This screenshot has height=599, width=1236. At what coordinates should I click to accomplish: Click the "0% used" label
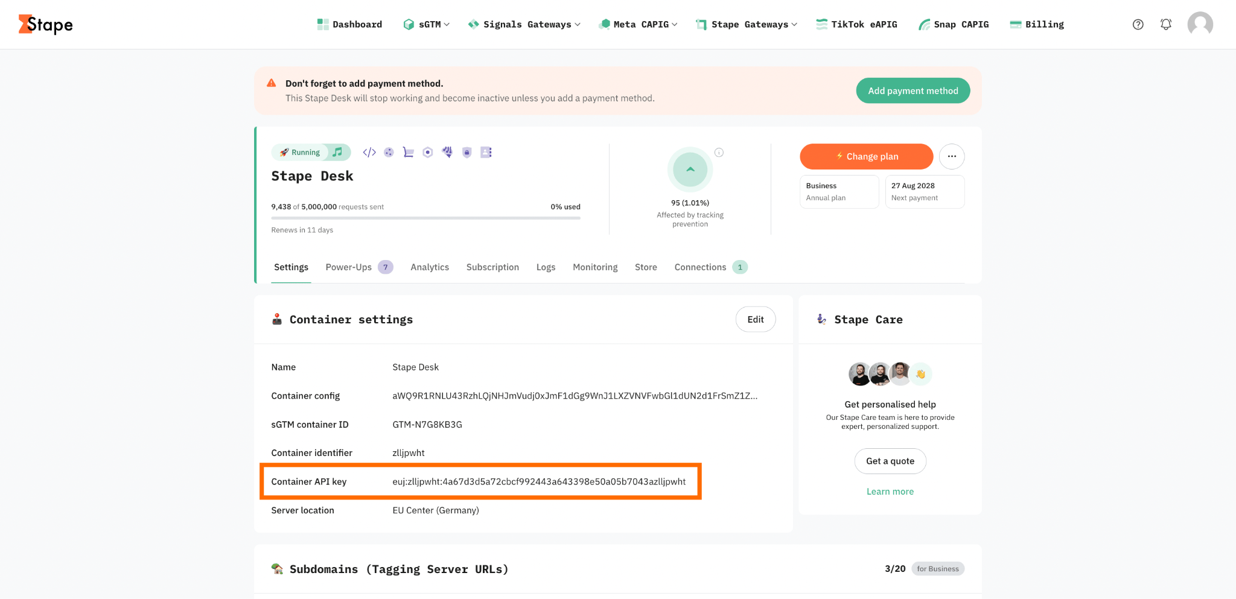tap(565, 207)
